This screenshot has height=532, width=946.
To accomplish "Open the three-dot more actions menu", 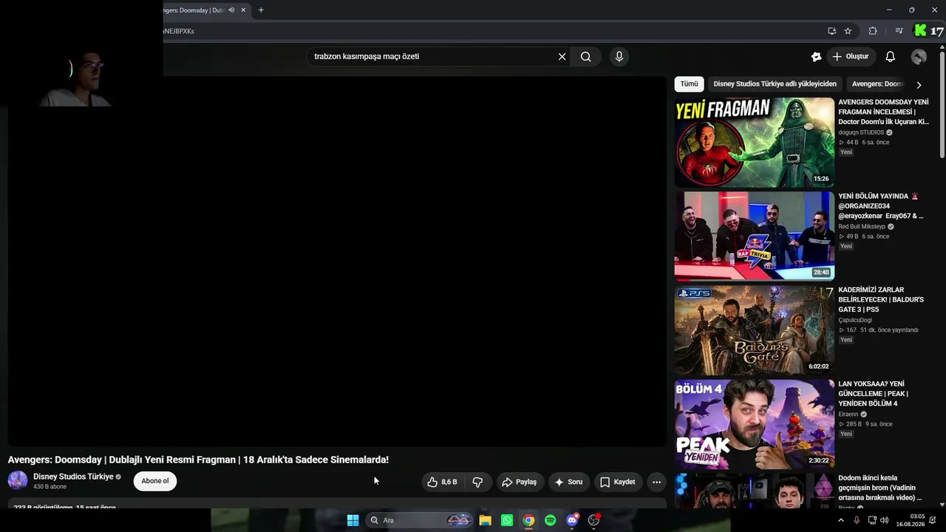I will pos(656,482).
